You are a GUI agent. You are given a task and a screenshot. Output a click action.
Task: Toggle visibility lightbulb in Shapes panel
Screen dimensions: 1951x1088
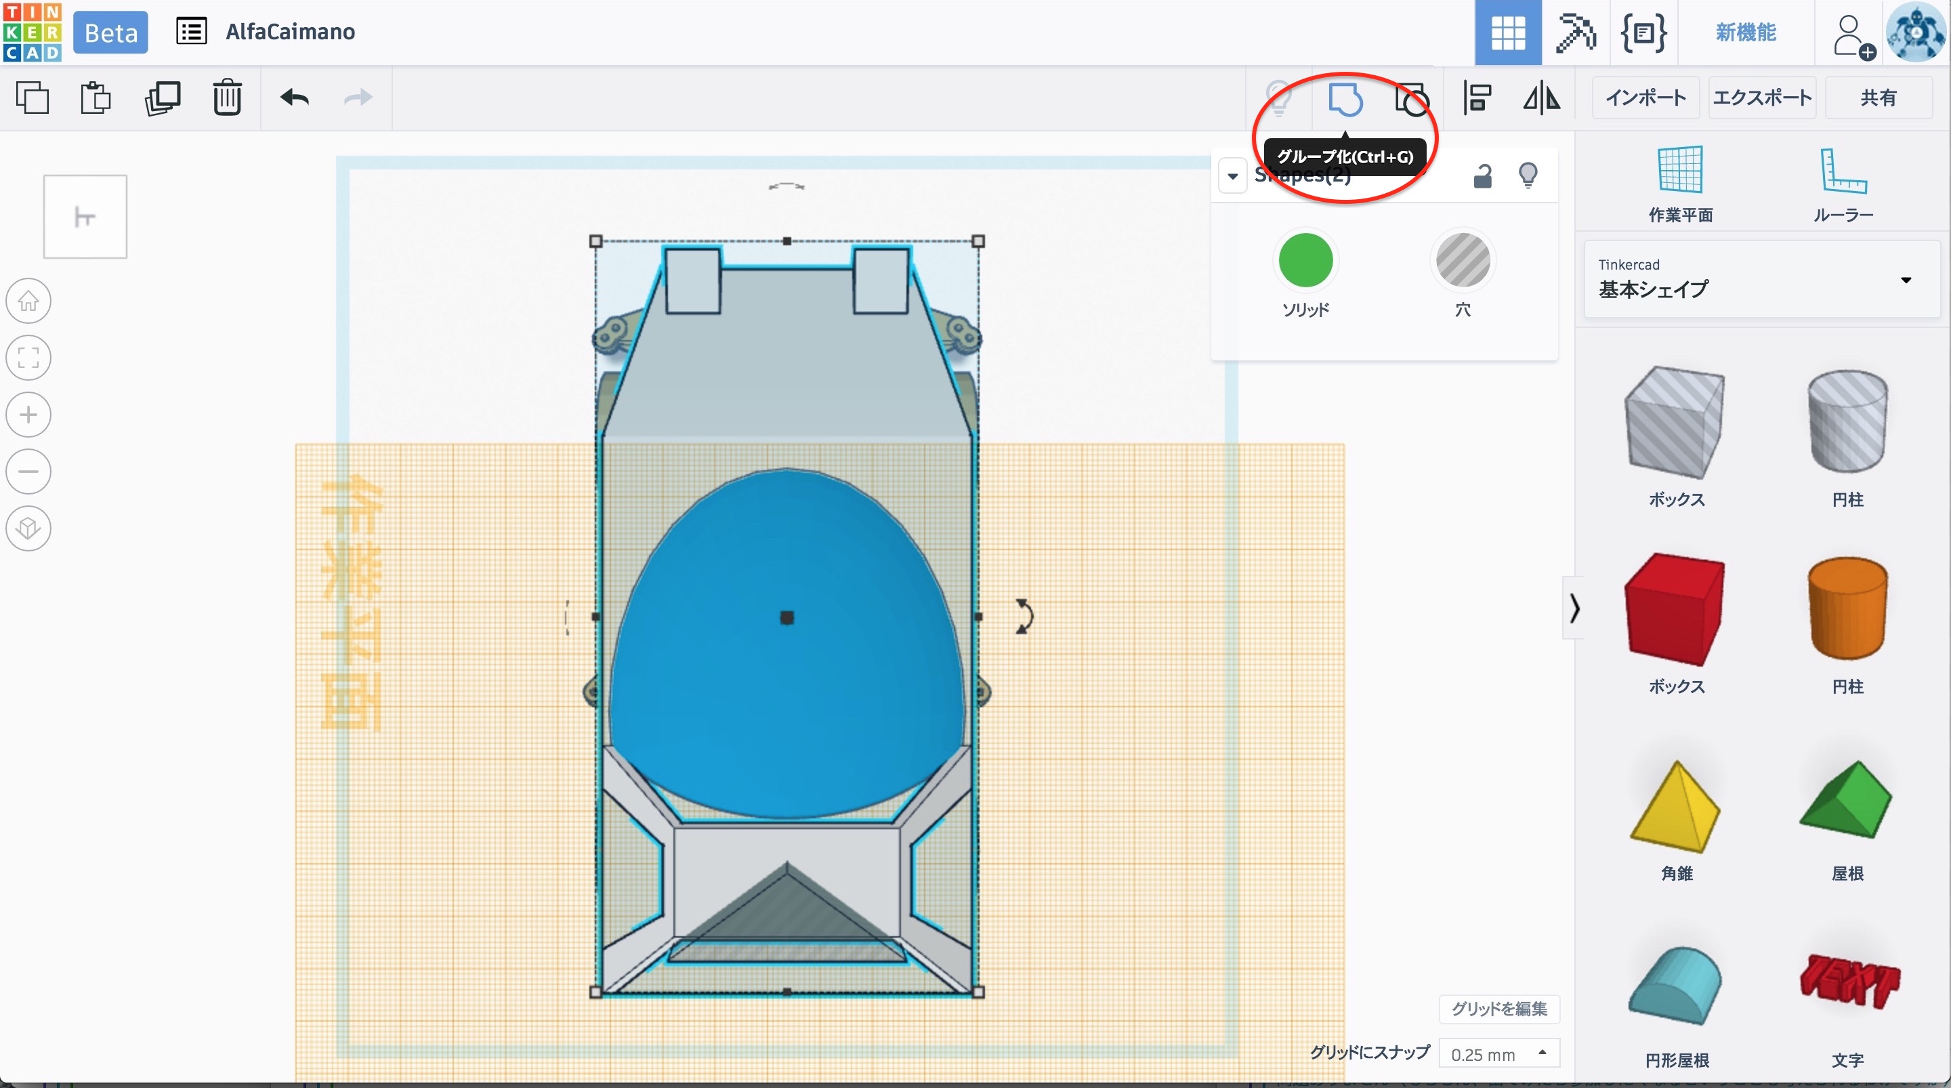coord(1528,175)
